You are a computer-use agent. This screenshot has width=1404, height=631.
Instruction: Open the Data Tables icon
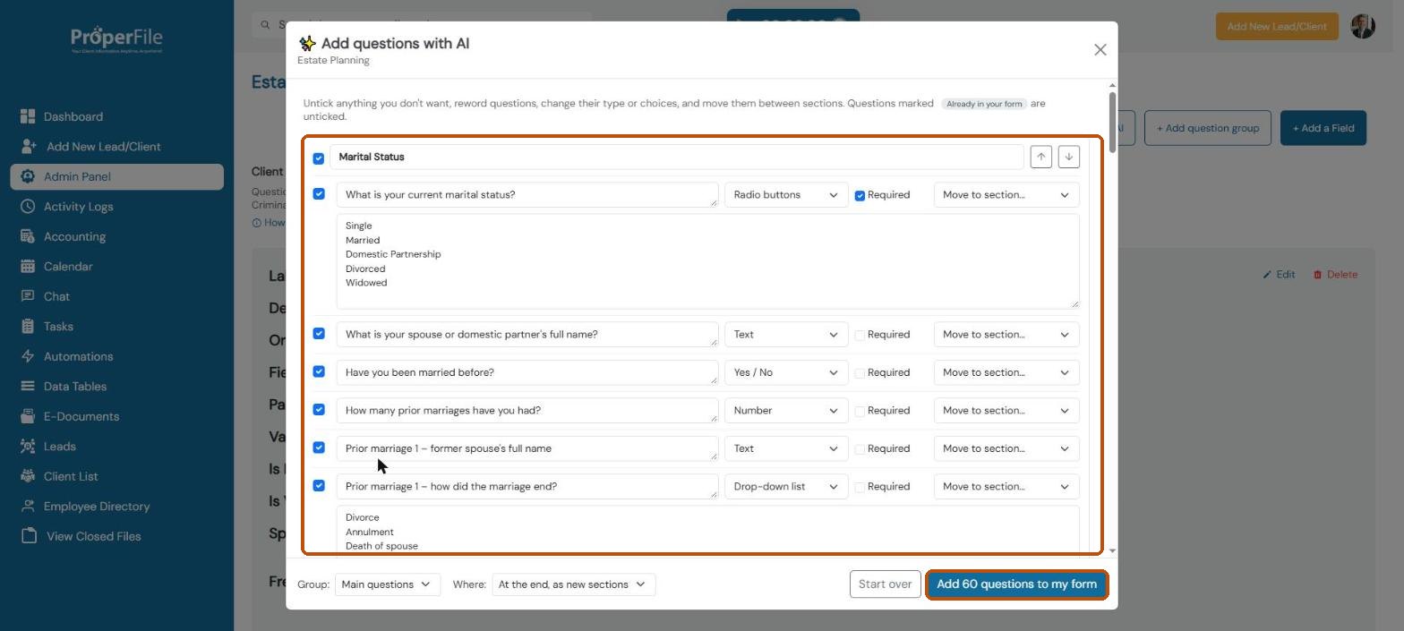28,386
